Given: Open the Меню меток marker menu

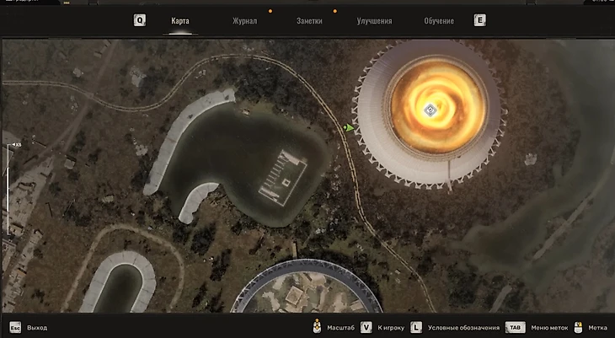Looking at the screenshot, I should point(548,327).
